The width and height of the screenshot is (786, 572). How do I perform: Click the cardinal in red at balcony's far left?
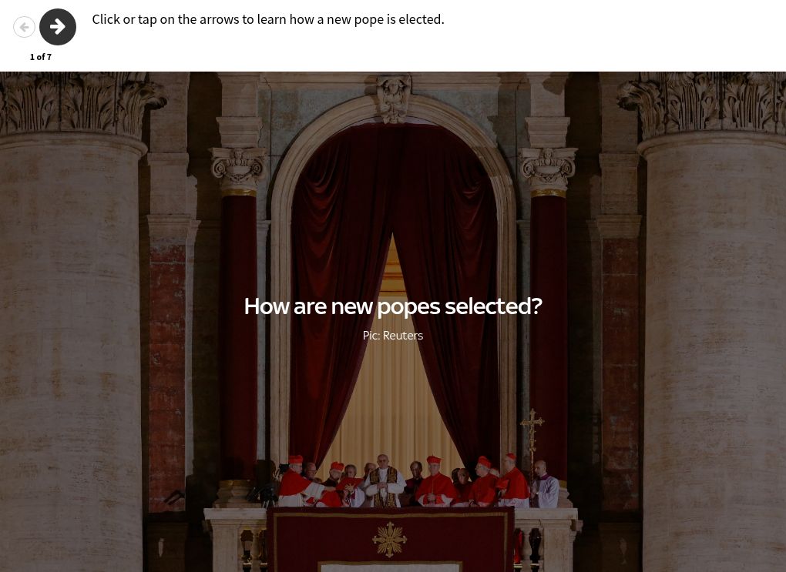296,482
